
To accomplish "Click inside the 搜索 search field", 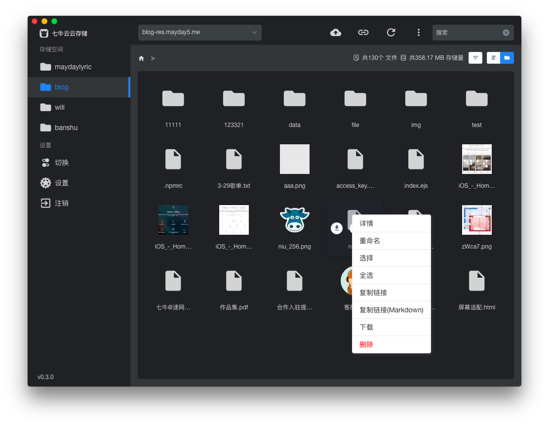I will (x=467, y=33).
